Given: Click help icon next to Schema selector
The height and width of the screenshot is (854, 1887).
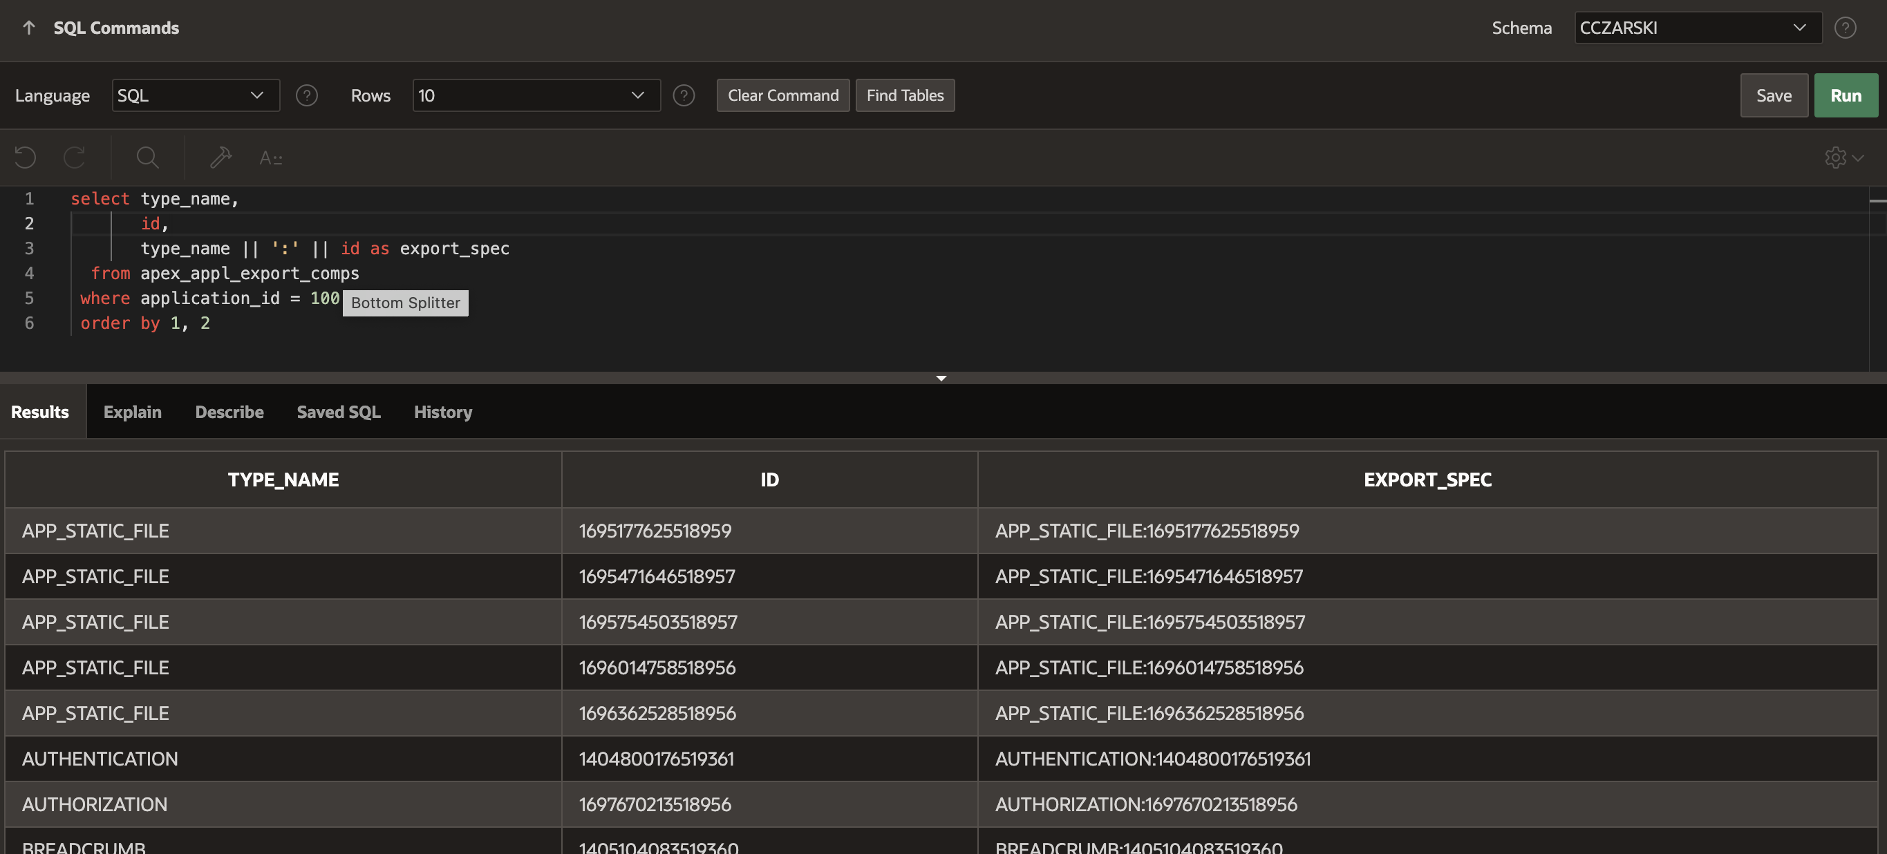Looking at the screenshot, I should [1845, 28].
